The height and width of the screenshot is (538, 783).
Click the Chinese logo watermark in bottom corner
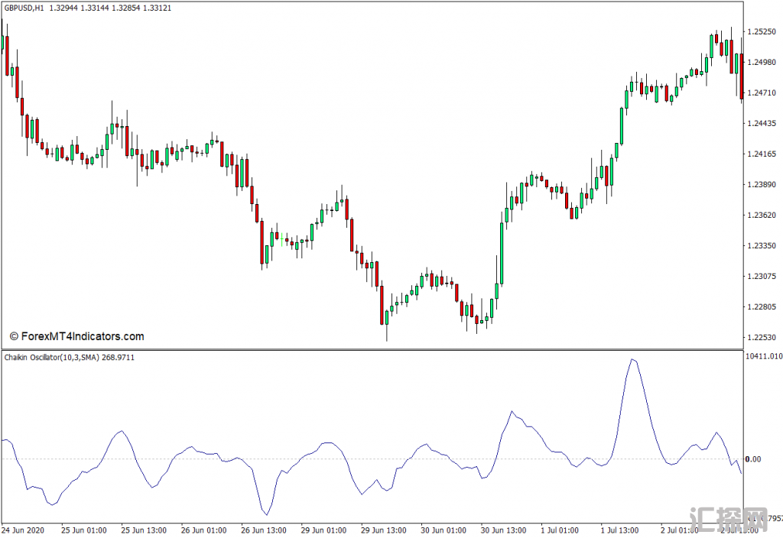726,520
